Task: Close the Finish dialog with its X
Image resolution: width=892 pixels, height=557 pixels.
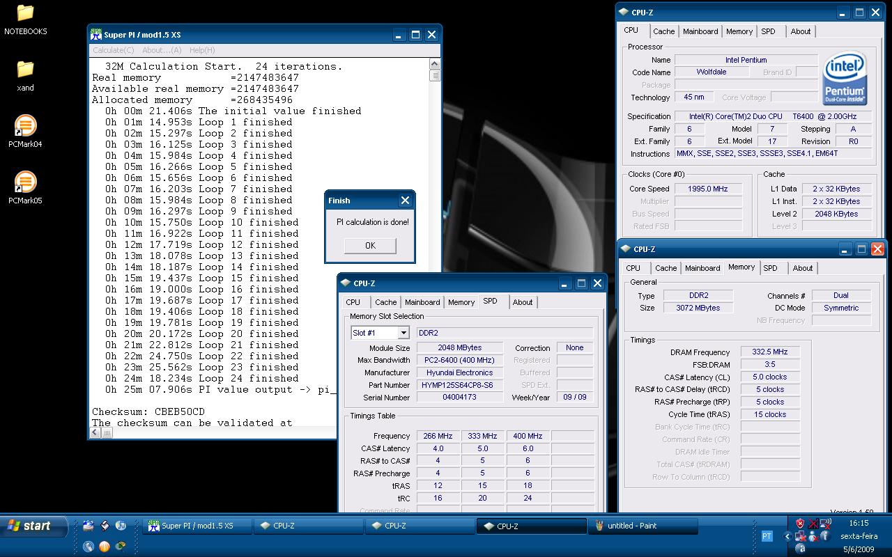Action: [405, 201]
